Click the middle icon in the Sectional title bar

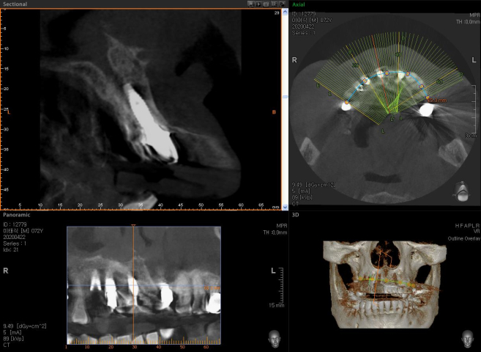pos(265,4)
